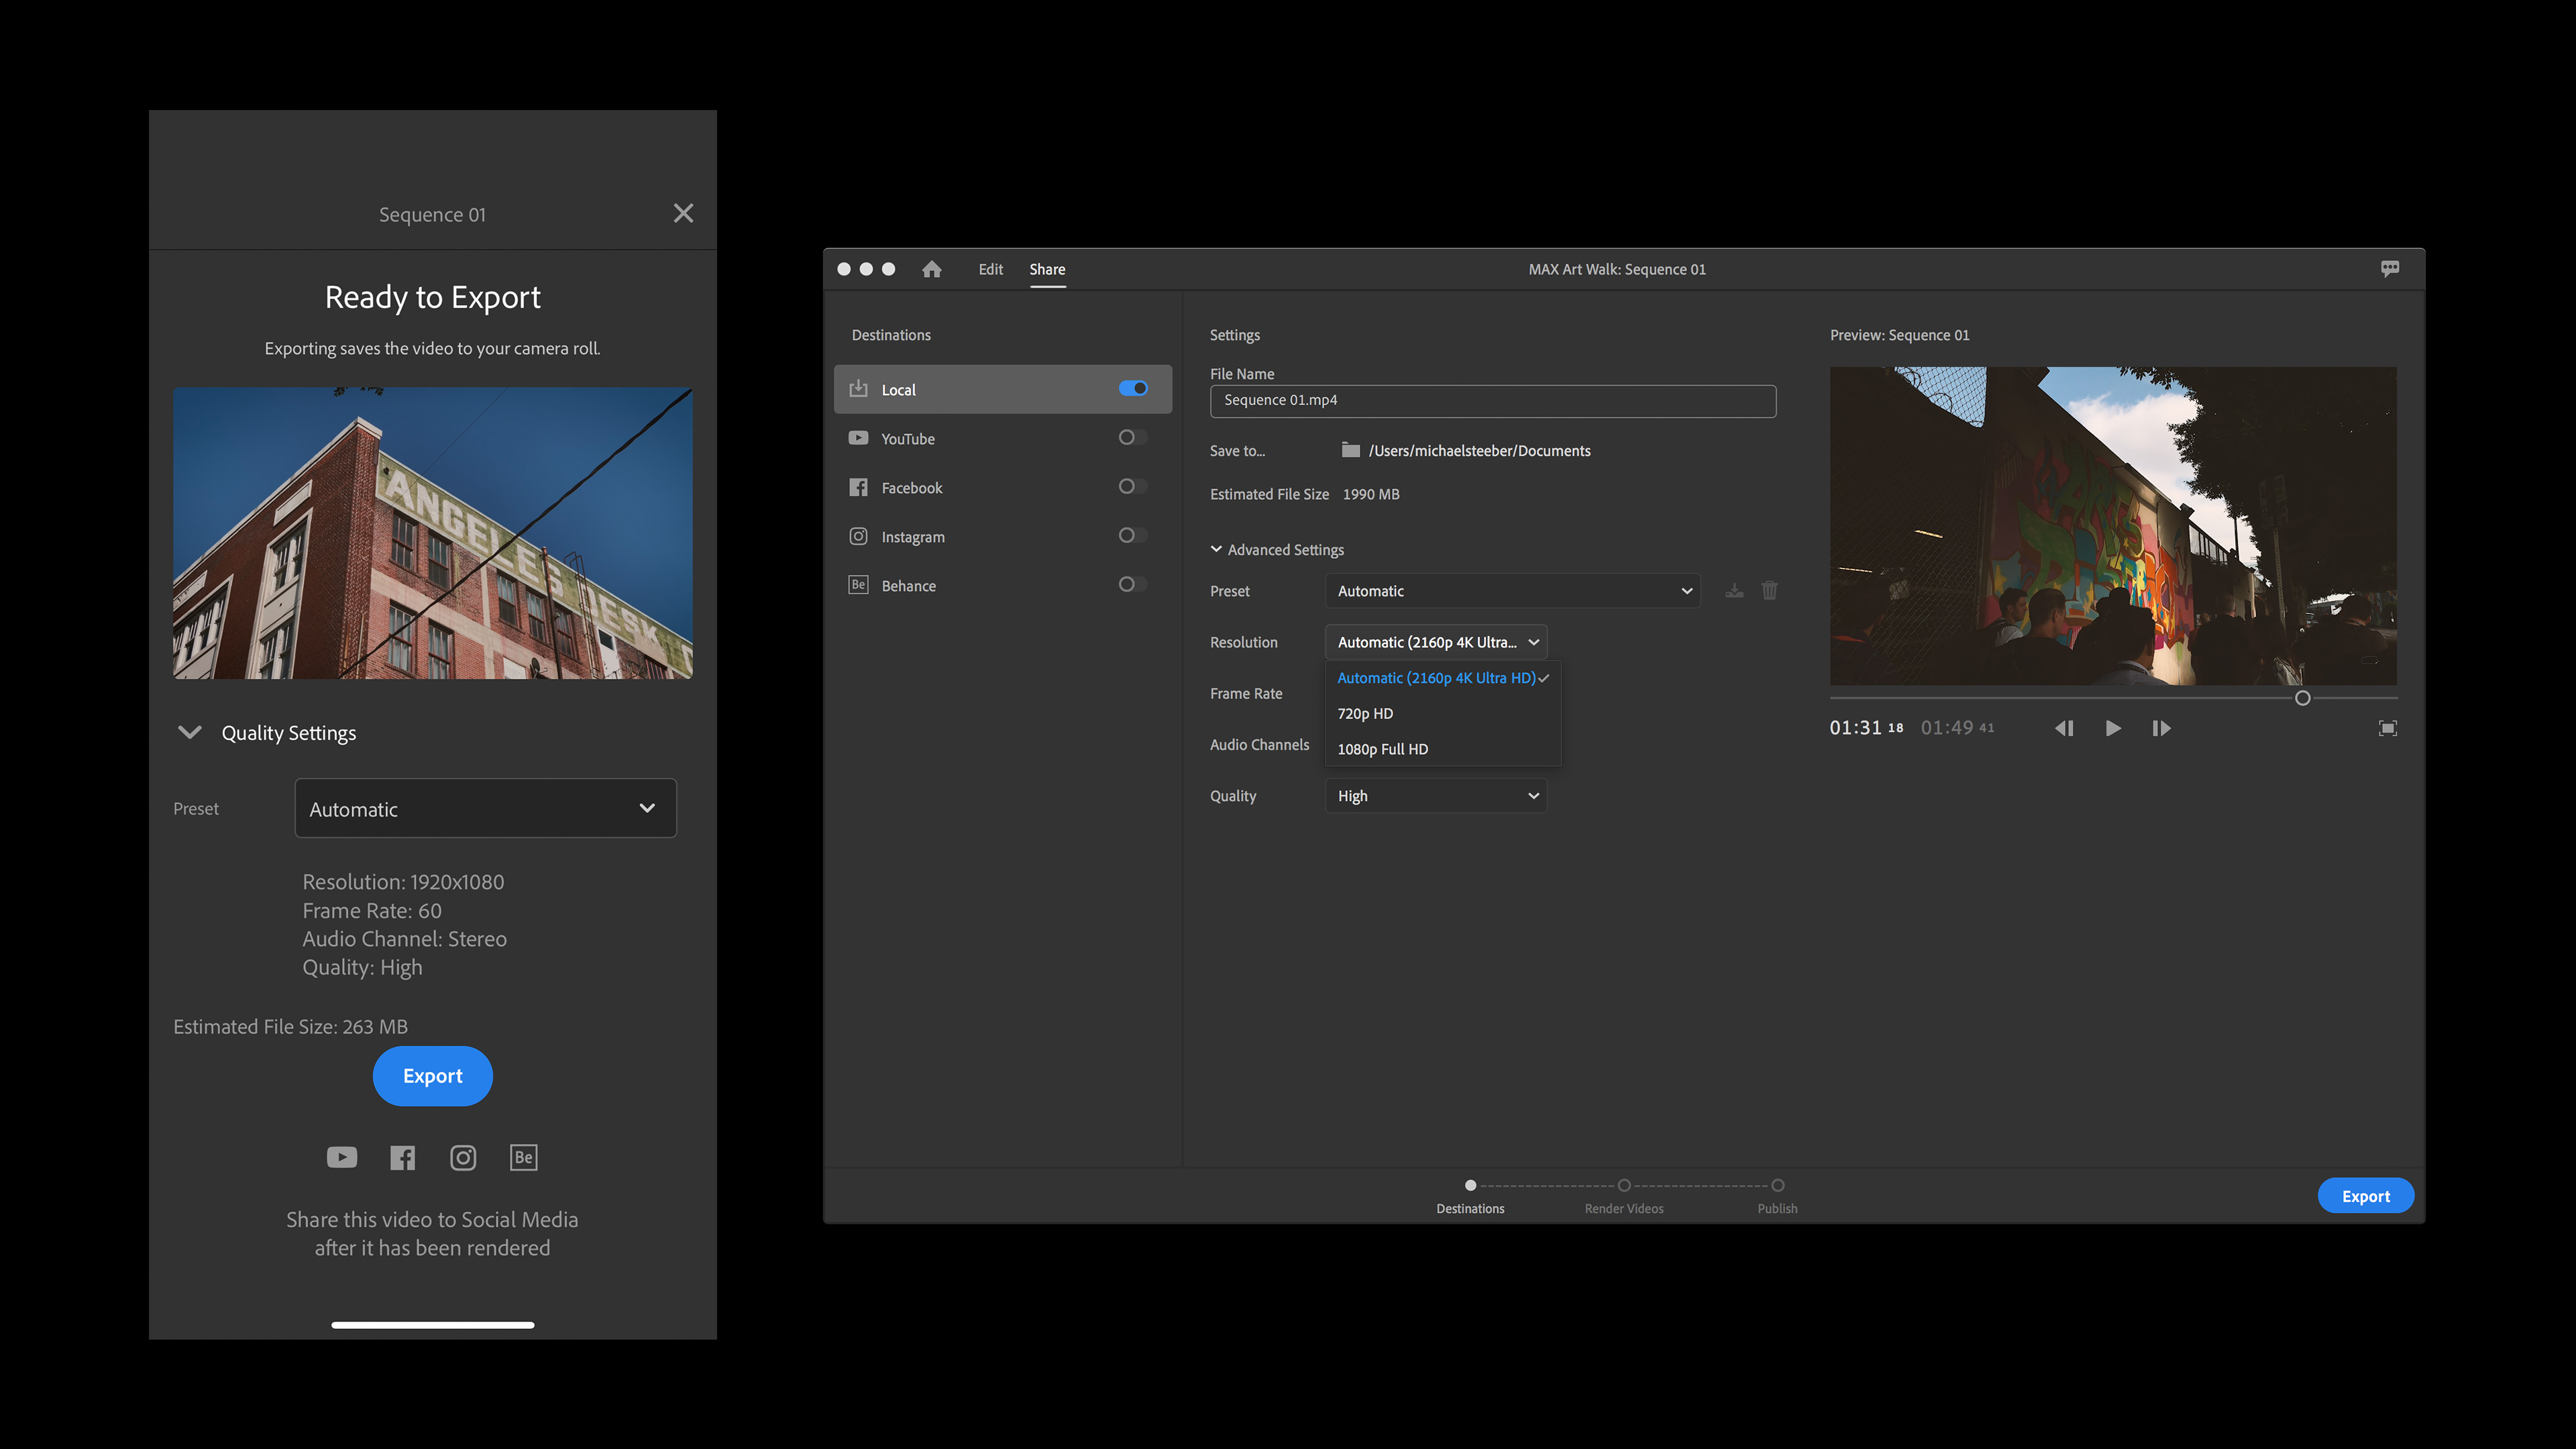
Task: Select 1080p Full HD from the Resolution dropdown
Action: 1383,748
